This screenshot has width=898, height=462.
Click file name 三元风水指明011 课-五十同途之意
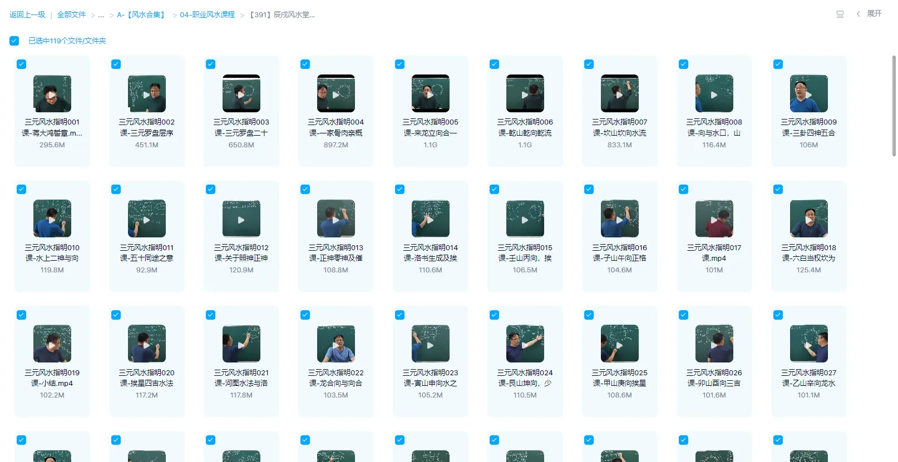click(x=147, y=253)
